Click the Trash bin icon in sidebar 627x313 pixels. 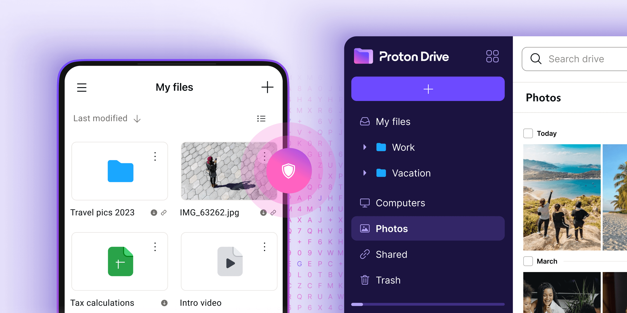[x=364, y=279]
